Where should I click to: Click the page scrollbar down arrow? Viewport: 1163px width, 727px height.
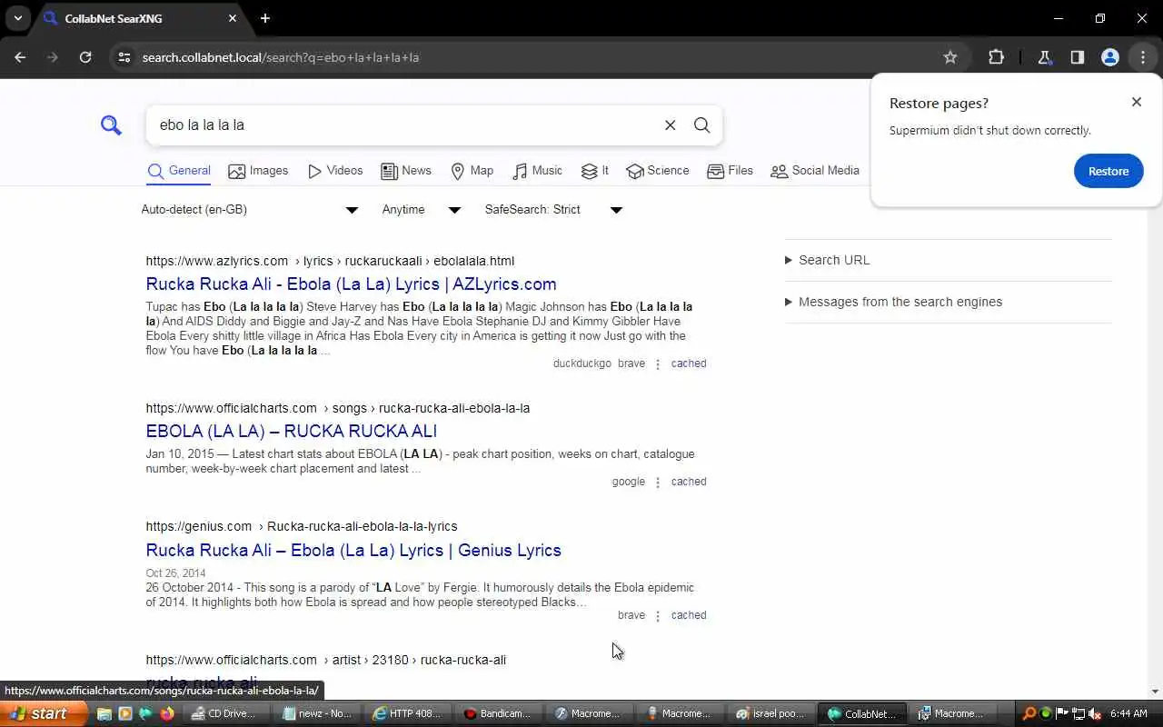click(x=1155, y=692)
